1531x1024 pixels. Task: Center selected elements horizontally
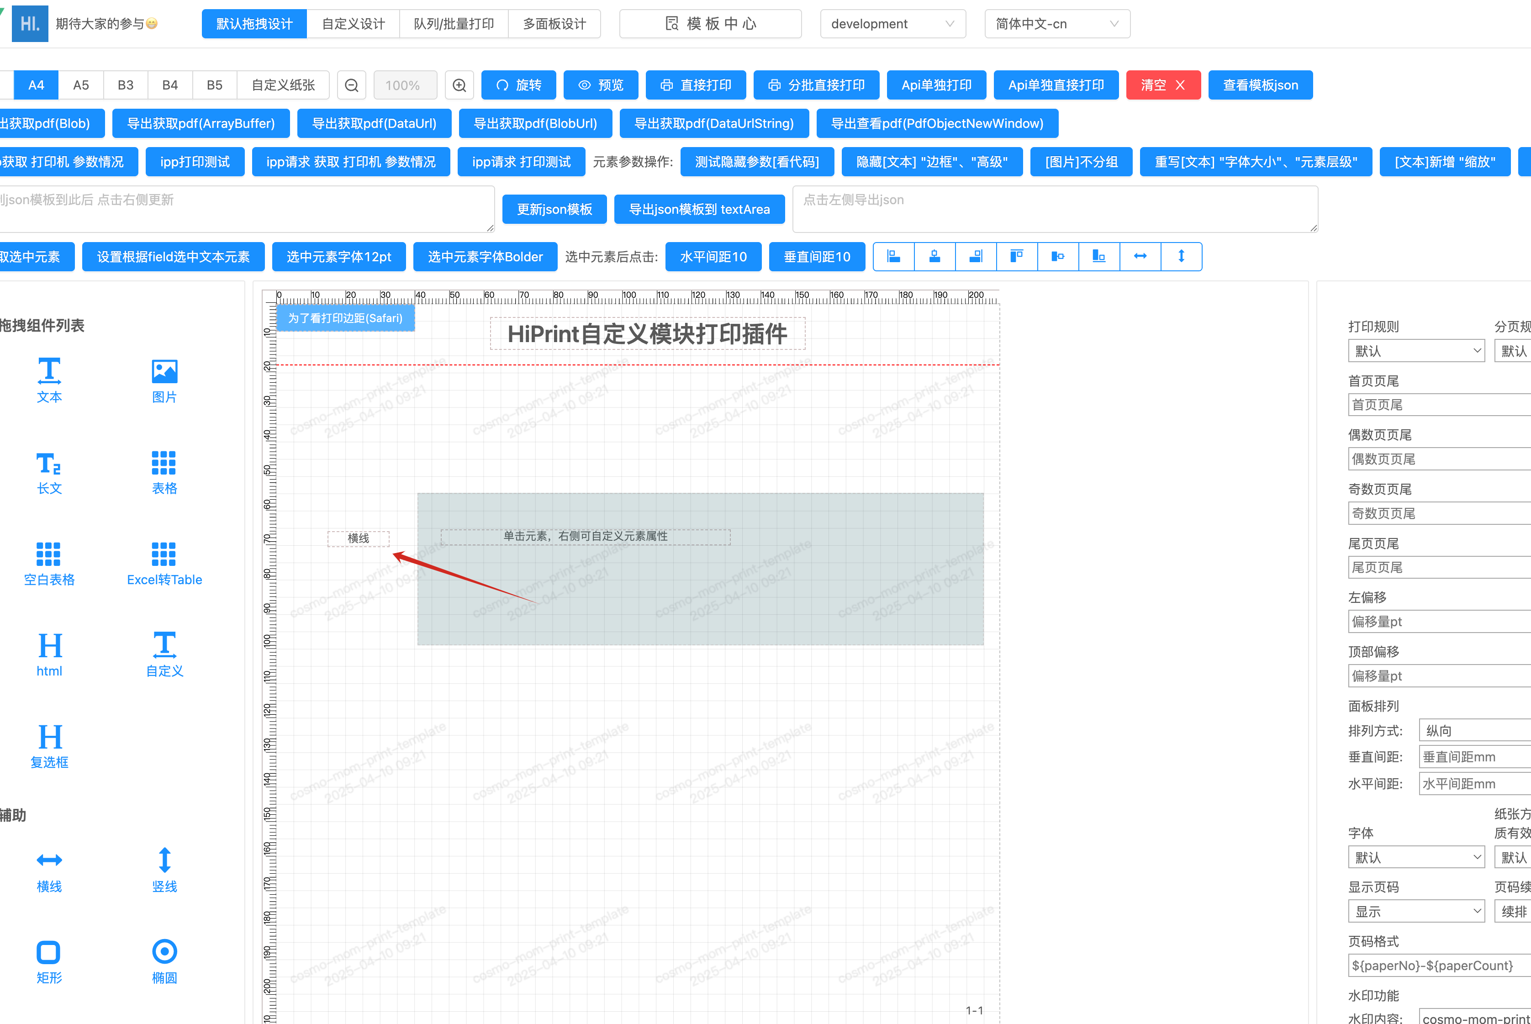pos(935,256)
